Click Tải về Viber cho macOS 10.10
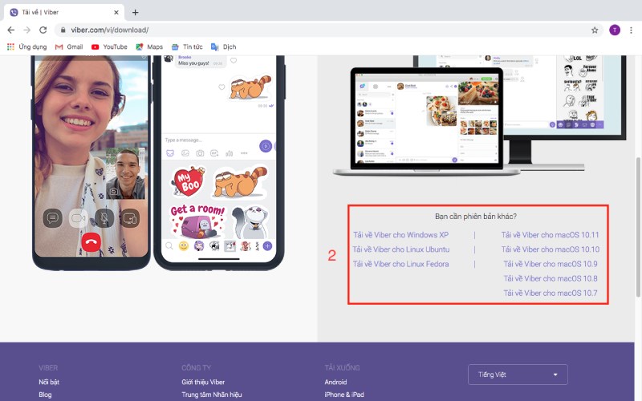Viewport: 642px width, 401px height. 551,249
